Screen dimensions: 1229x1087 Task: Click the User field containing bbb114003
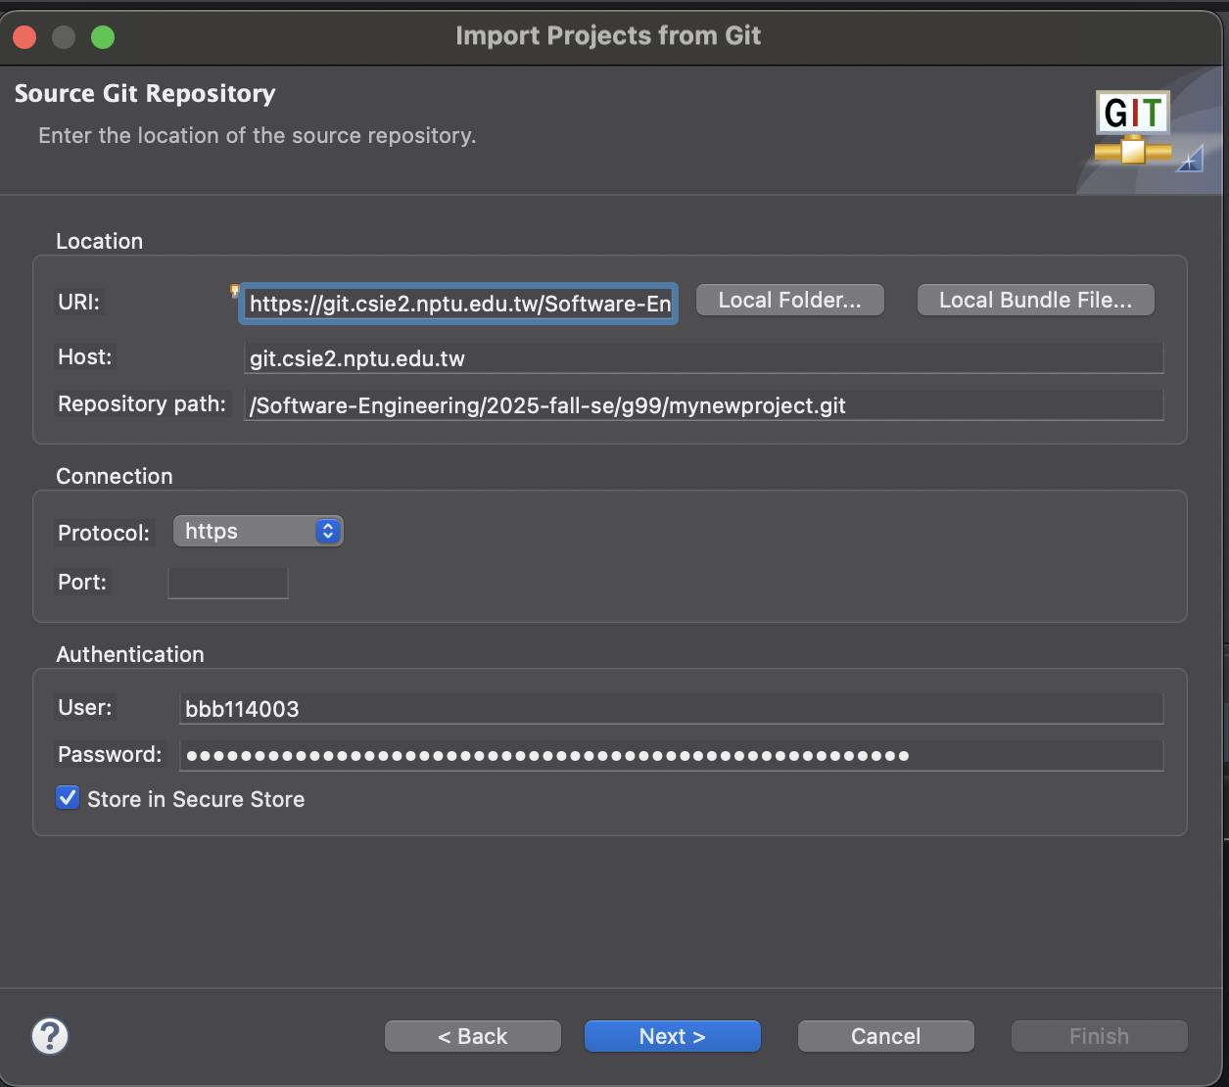(671, 709)
